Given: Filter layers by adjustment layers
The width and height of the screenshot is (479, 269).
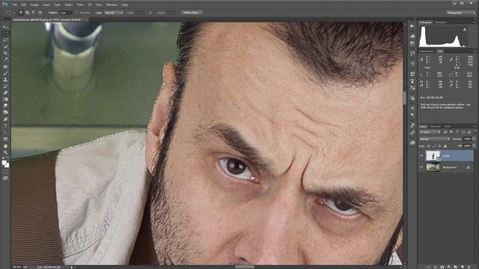Looking at the screenshot, I should click(451, 132).
